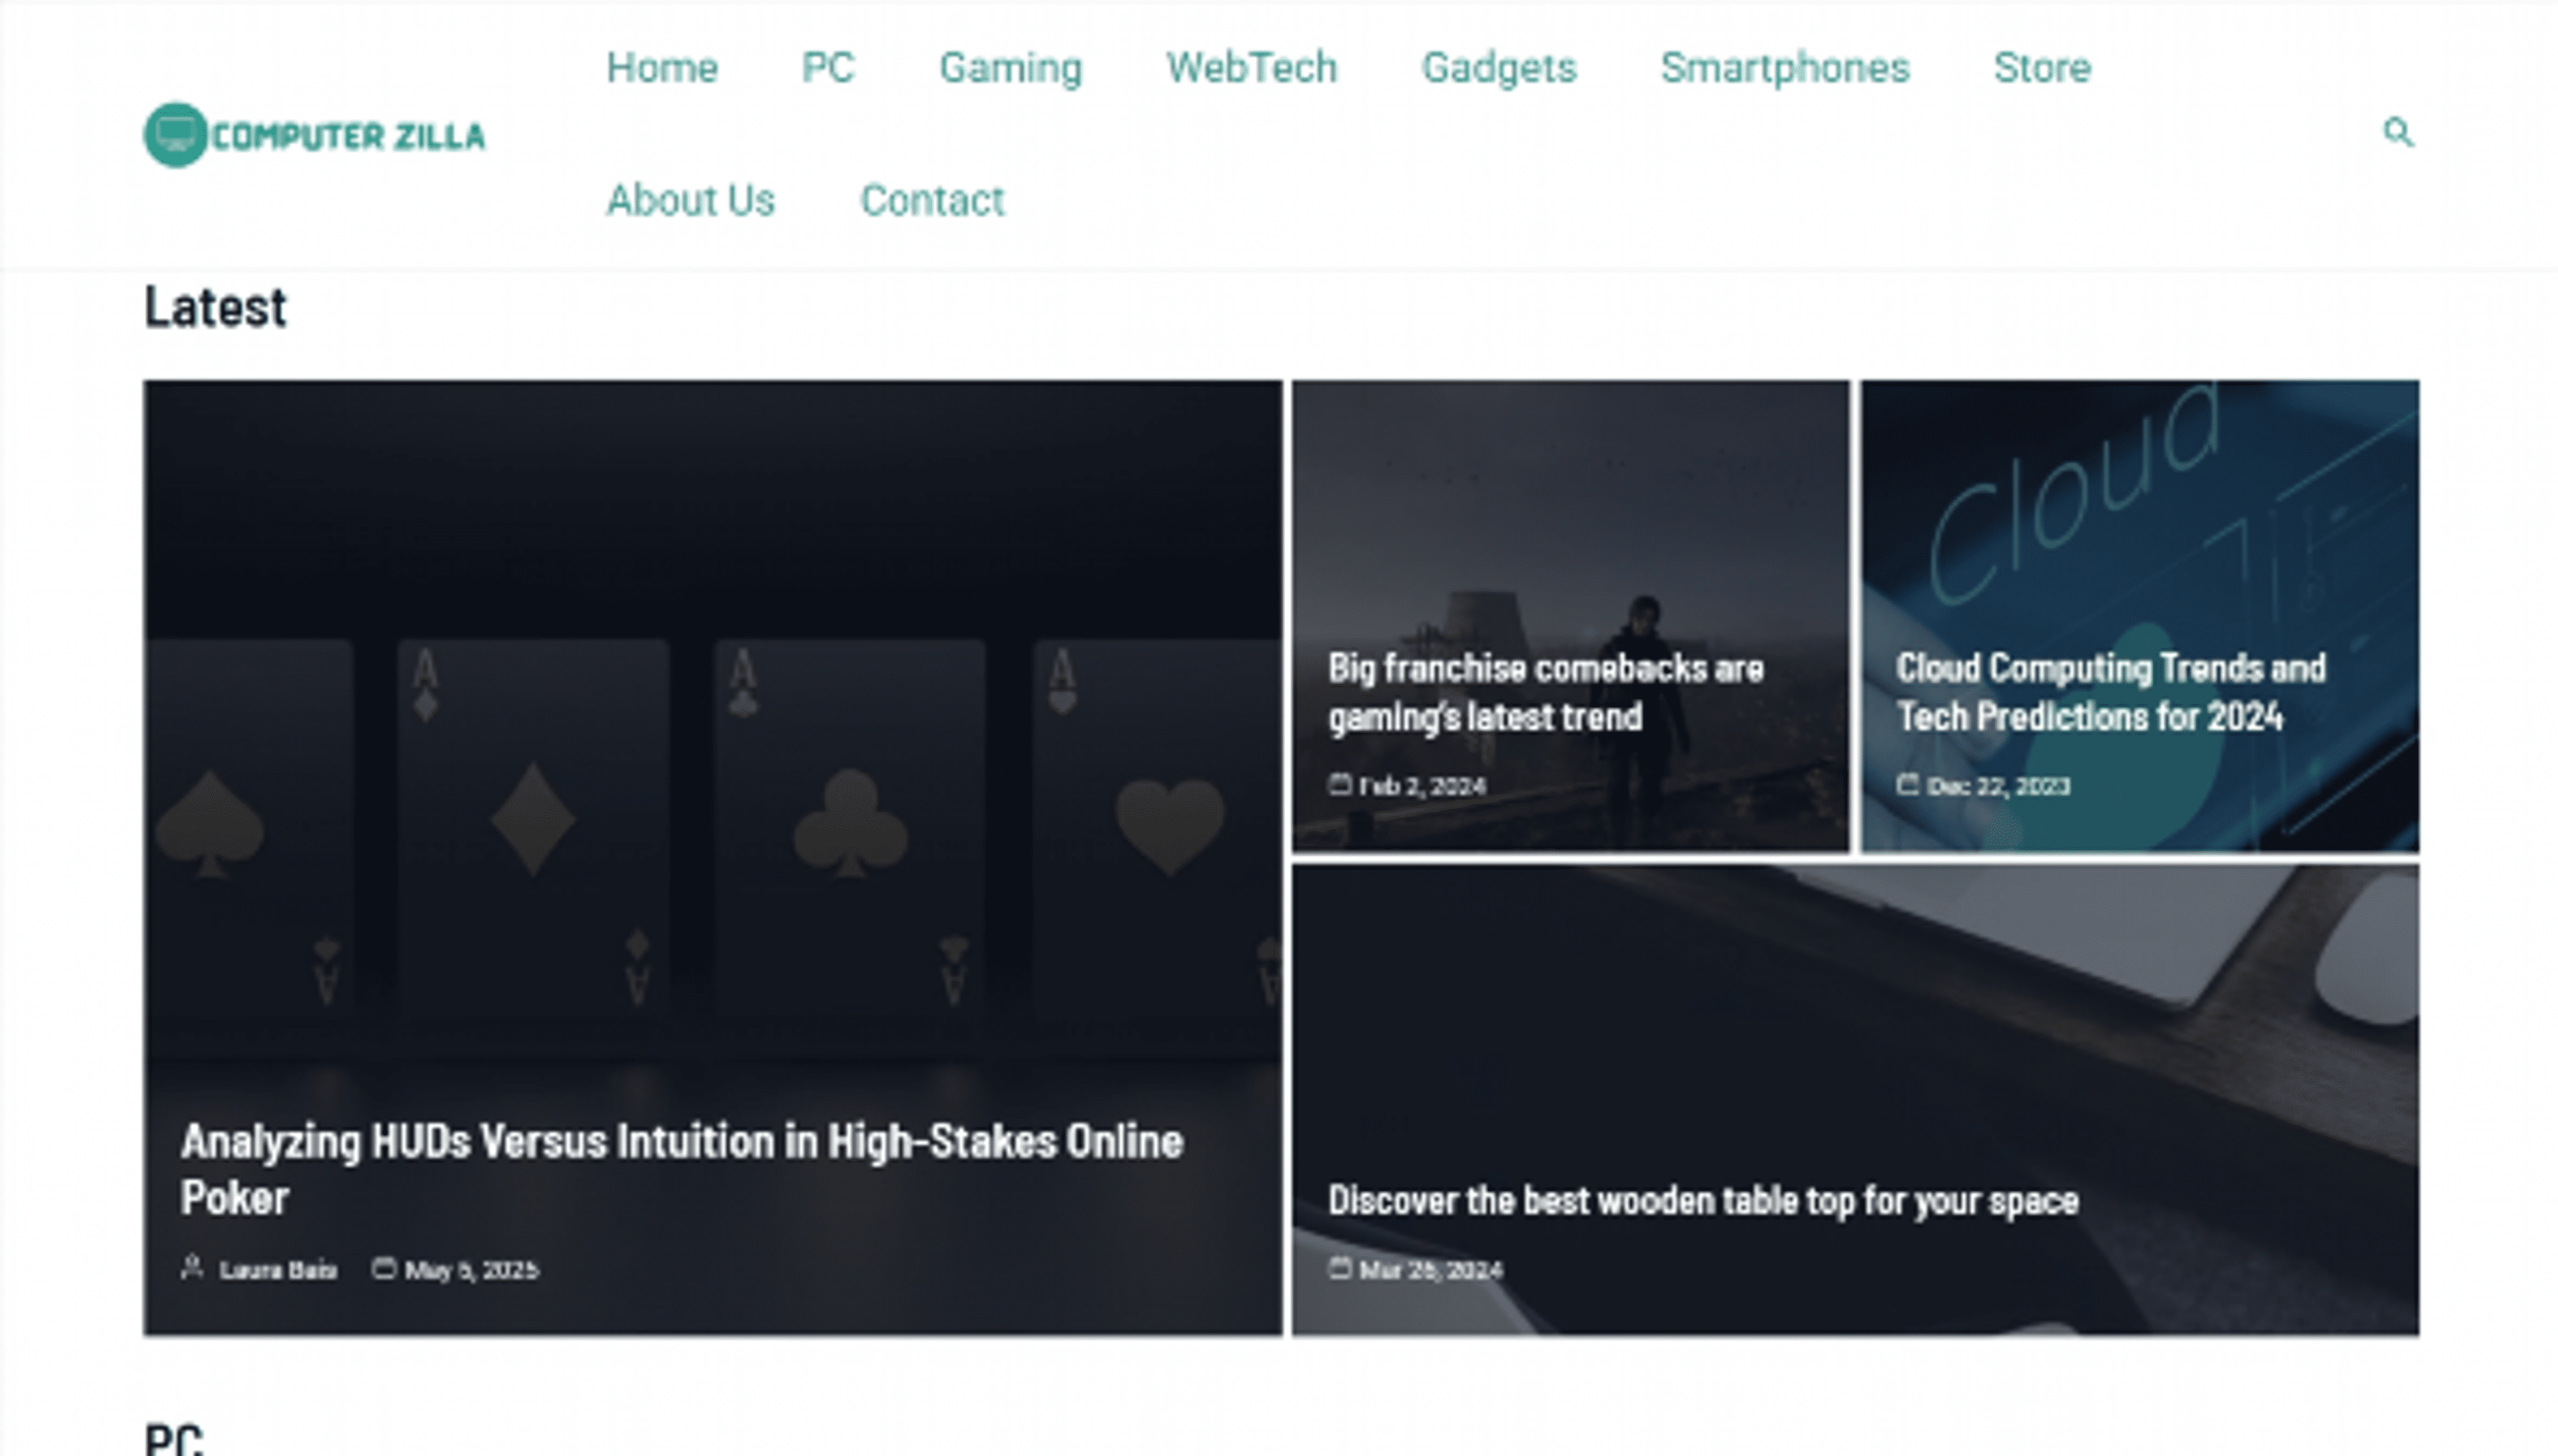
Task: Click author icon beside Laura Bais
Action: pyautogui.click(x=191, y=1268)
